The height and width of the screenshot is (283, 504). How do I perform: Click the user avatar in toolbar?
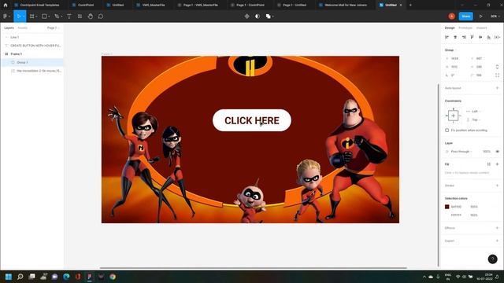tap(451, 17)
